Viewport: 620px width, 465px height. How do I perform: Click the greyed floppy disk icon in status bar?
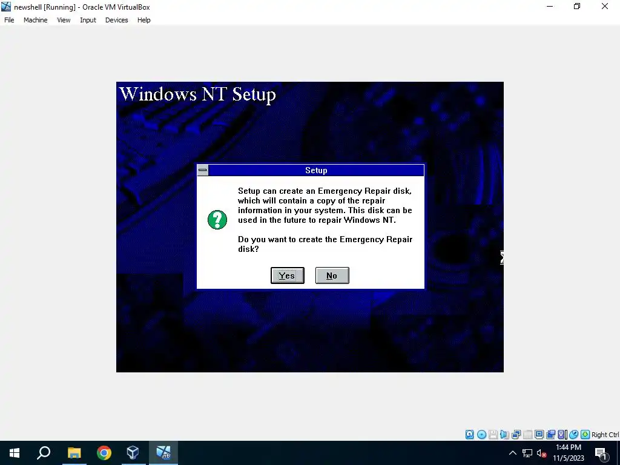click(x=493, y=435)
